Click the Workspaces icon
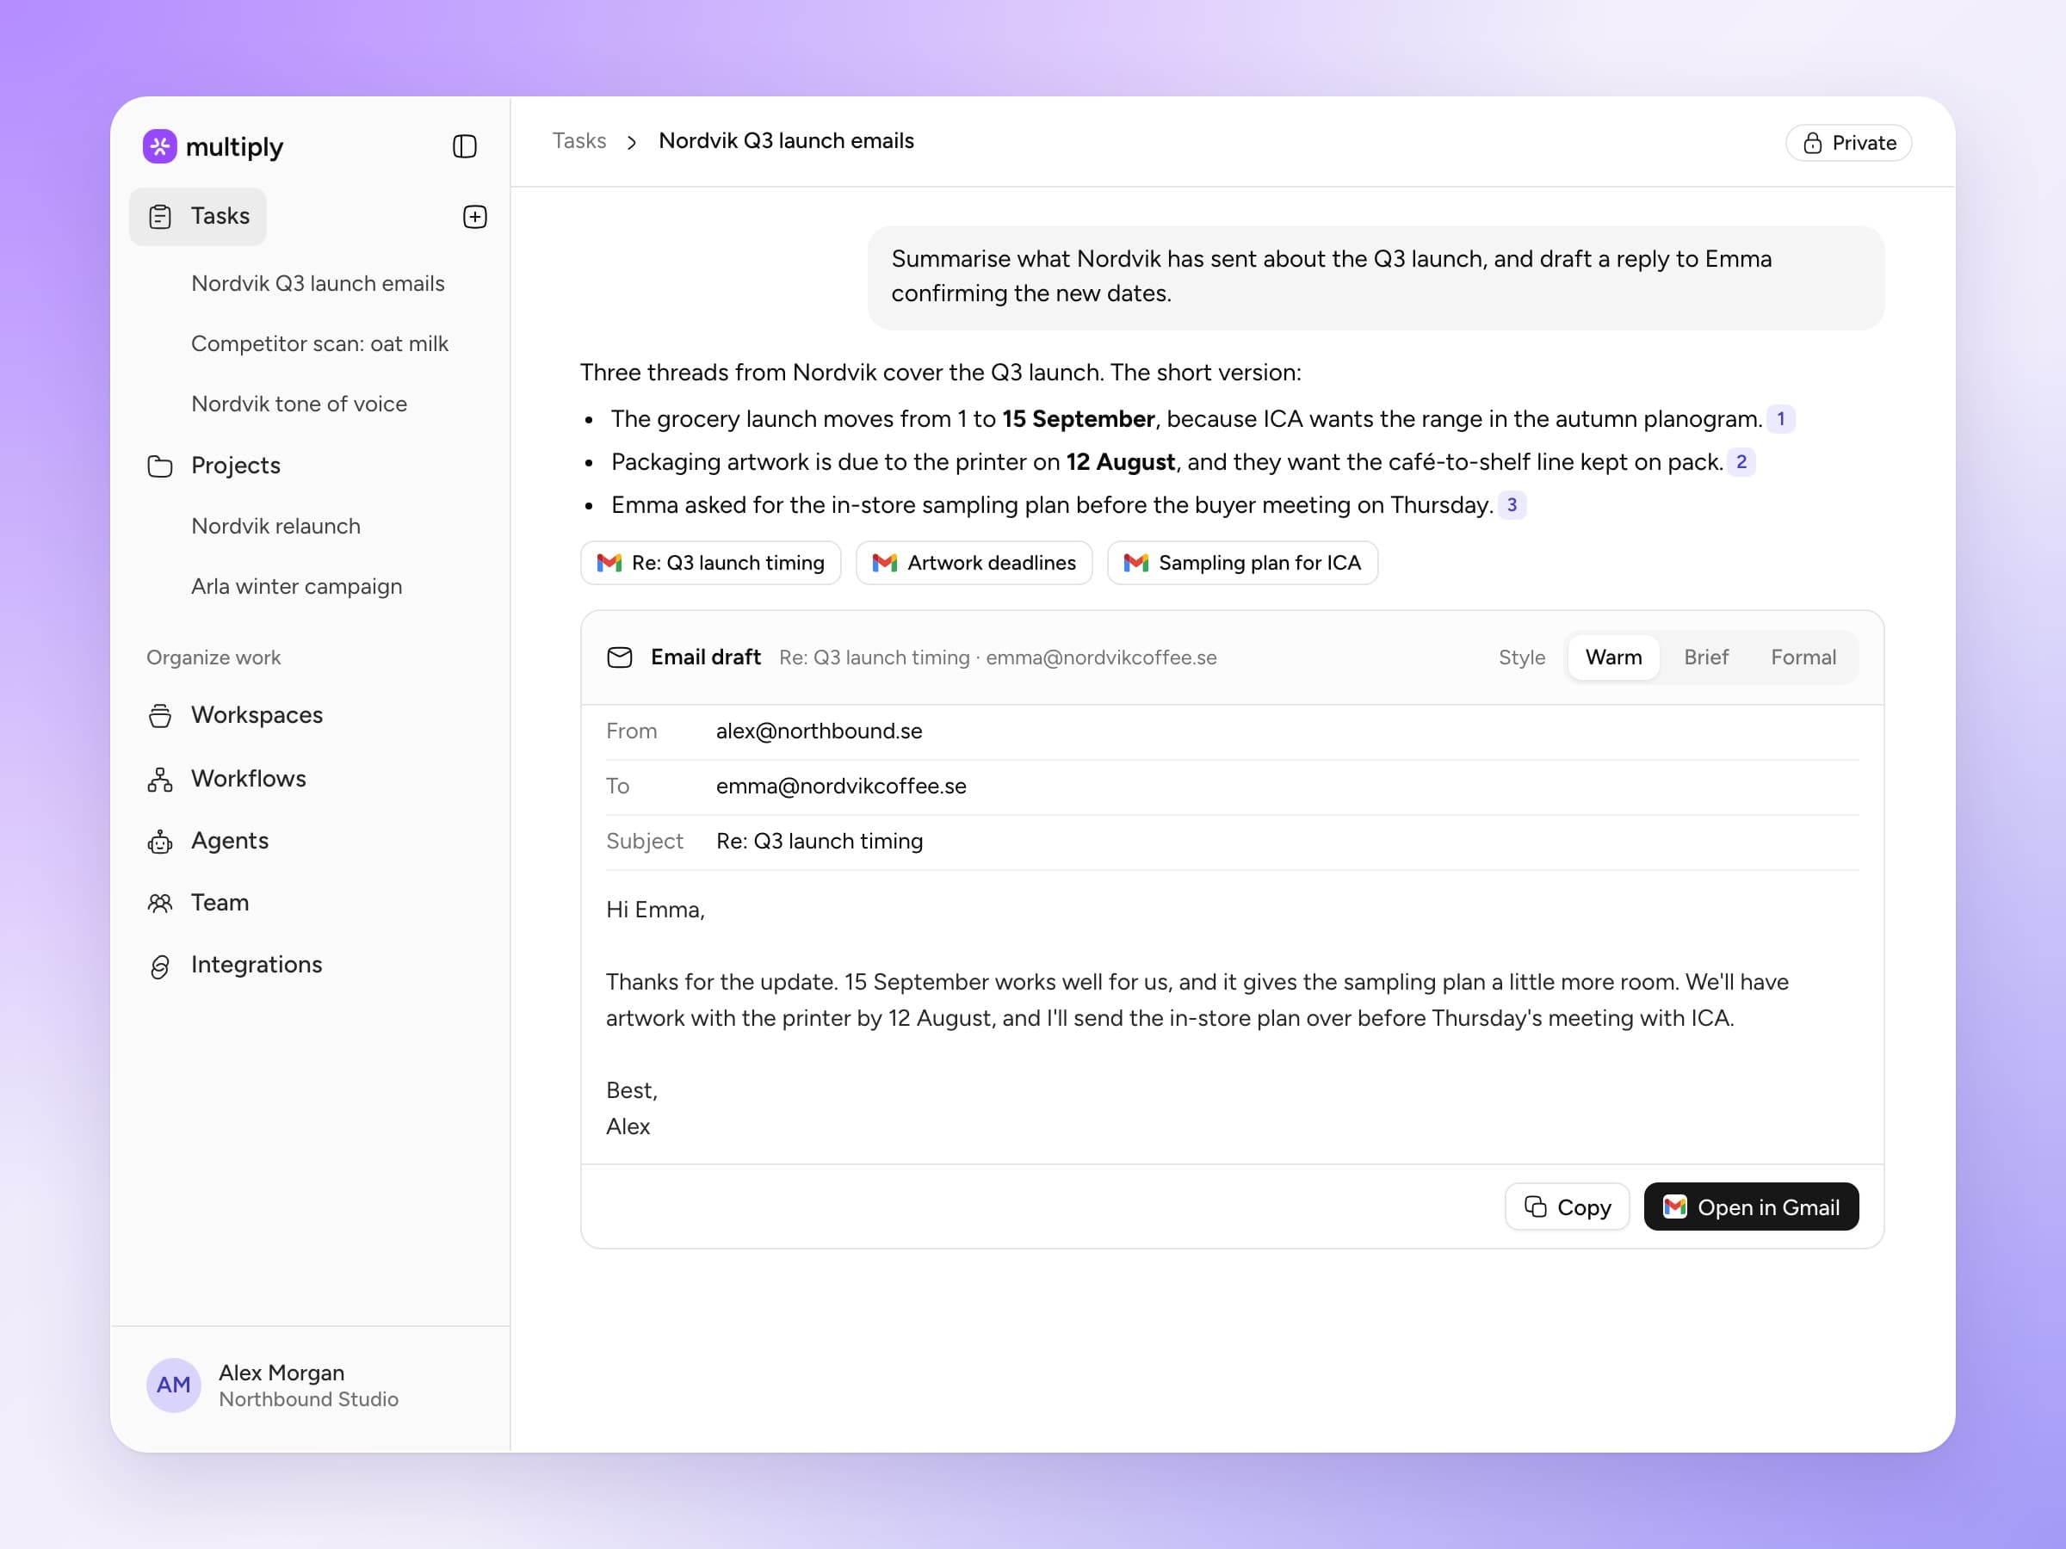Image resolution: width=2066 pixels, height=1549 pixels. [161, 715]
